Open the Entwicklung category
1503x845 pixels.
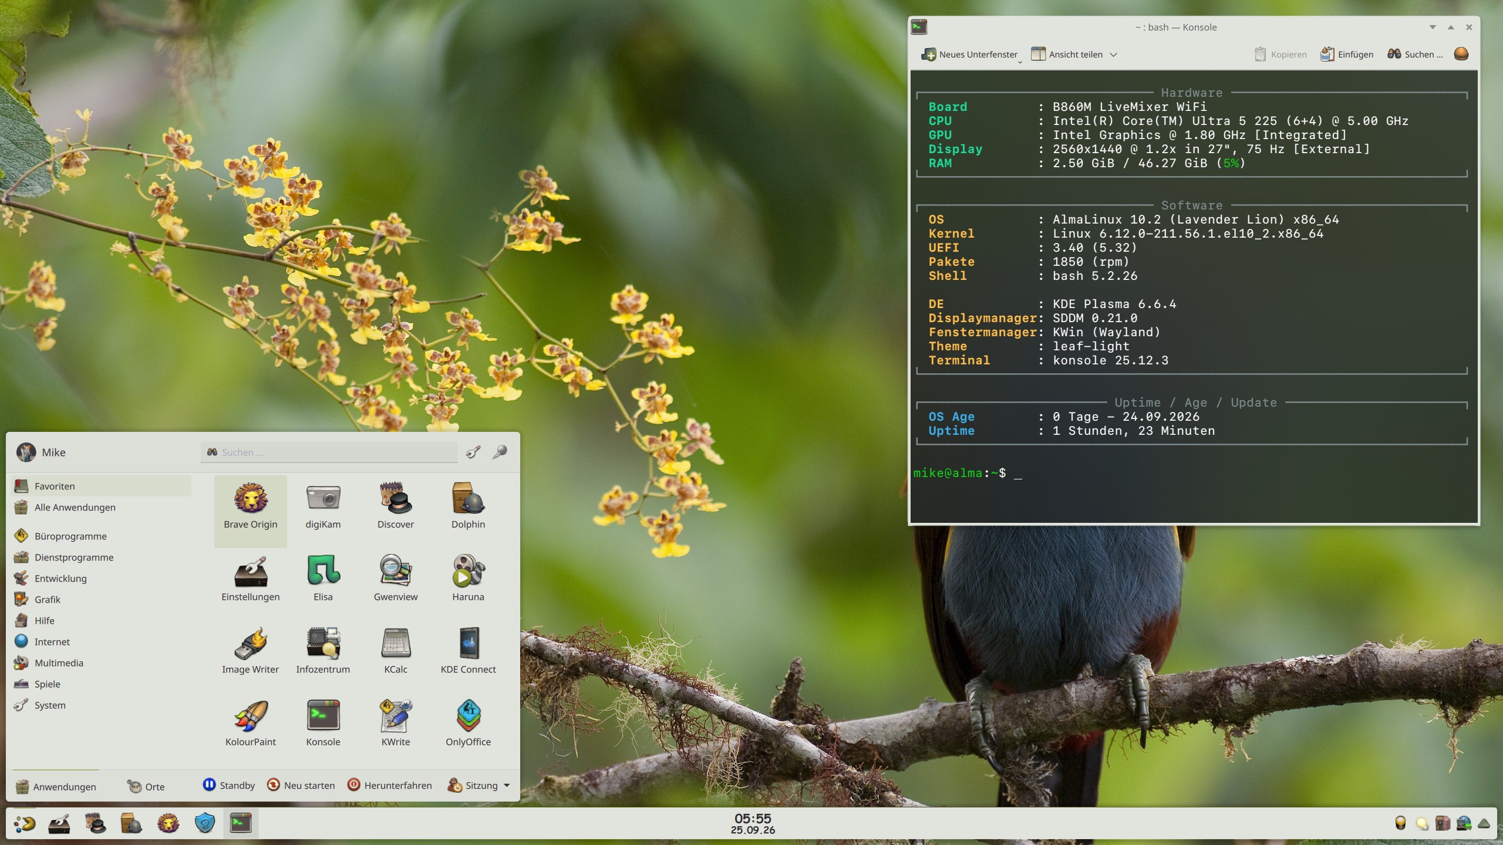coord(101,578)
